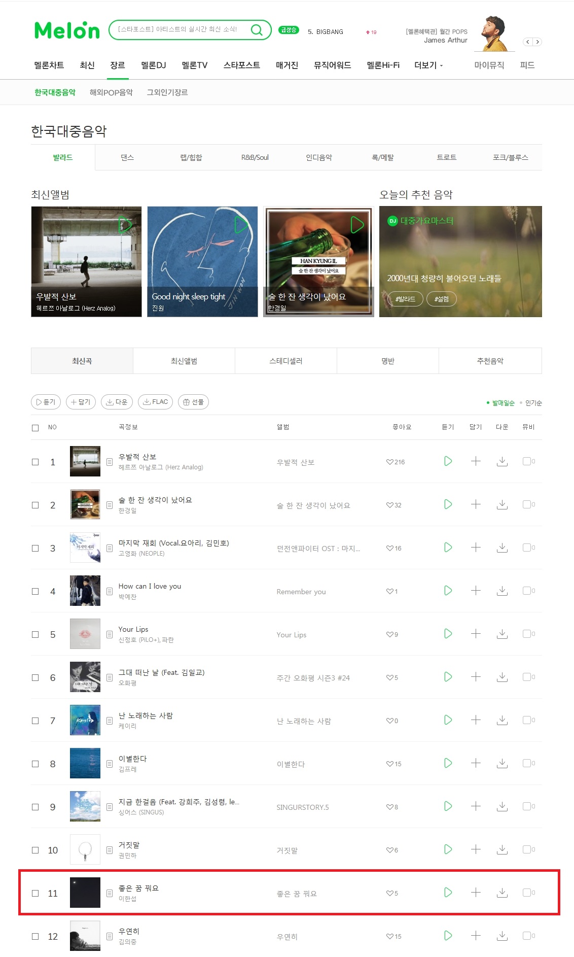This screenshot has height=957, width=574.
Task: Open 해외POP음악 link
Action: pyautogui.click(x=111, y=92)
